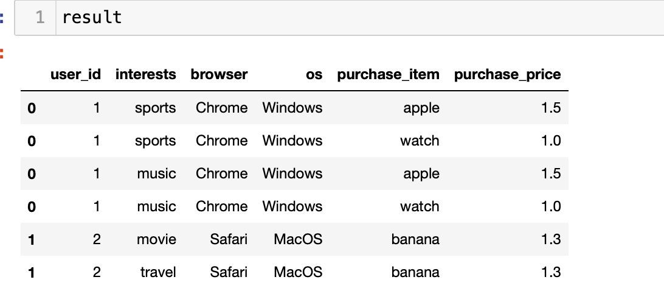Select the browser column header

coord(219,75)
